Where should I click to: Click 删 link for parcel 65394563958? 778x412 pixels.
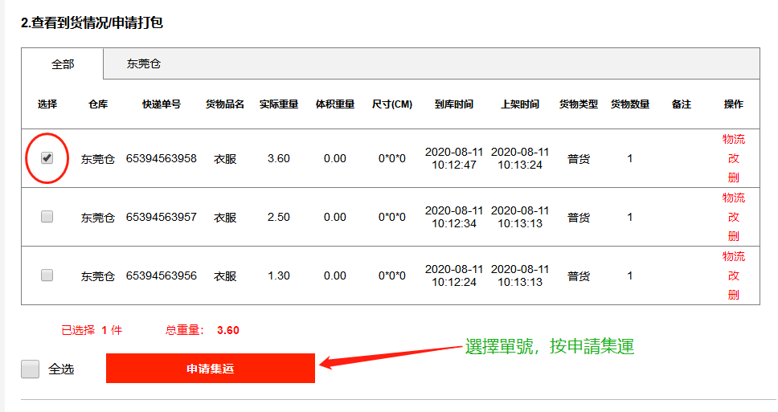click(x=733, y=177)
